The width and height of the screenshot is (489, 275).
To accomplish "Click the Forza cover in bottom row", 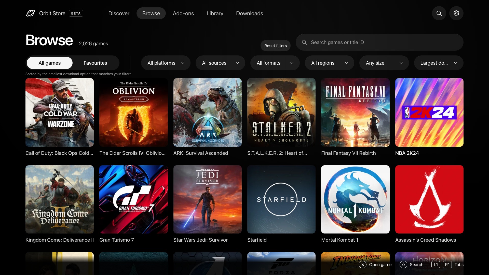I will click(x=281, y=264).
